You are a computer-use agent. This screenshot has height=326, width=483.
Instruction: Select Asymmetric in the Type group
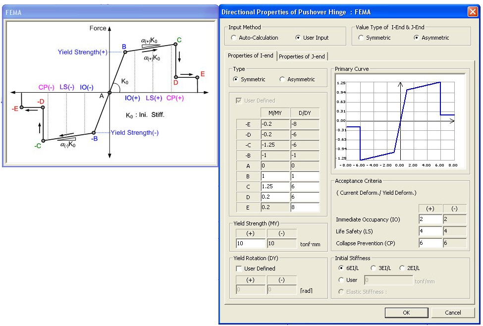coord(282,79)
